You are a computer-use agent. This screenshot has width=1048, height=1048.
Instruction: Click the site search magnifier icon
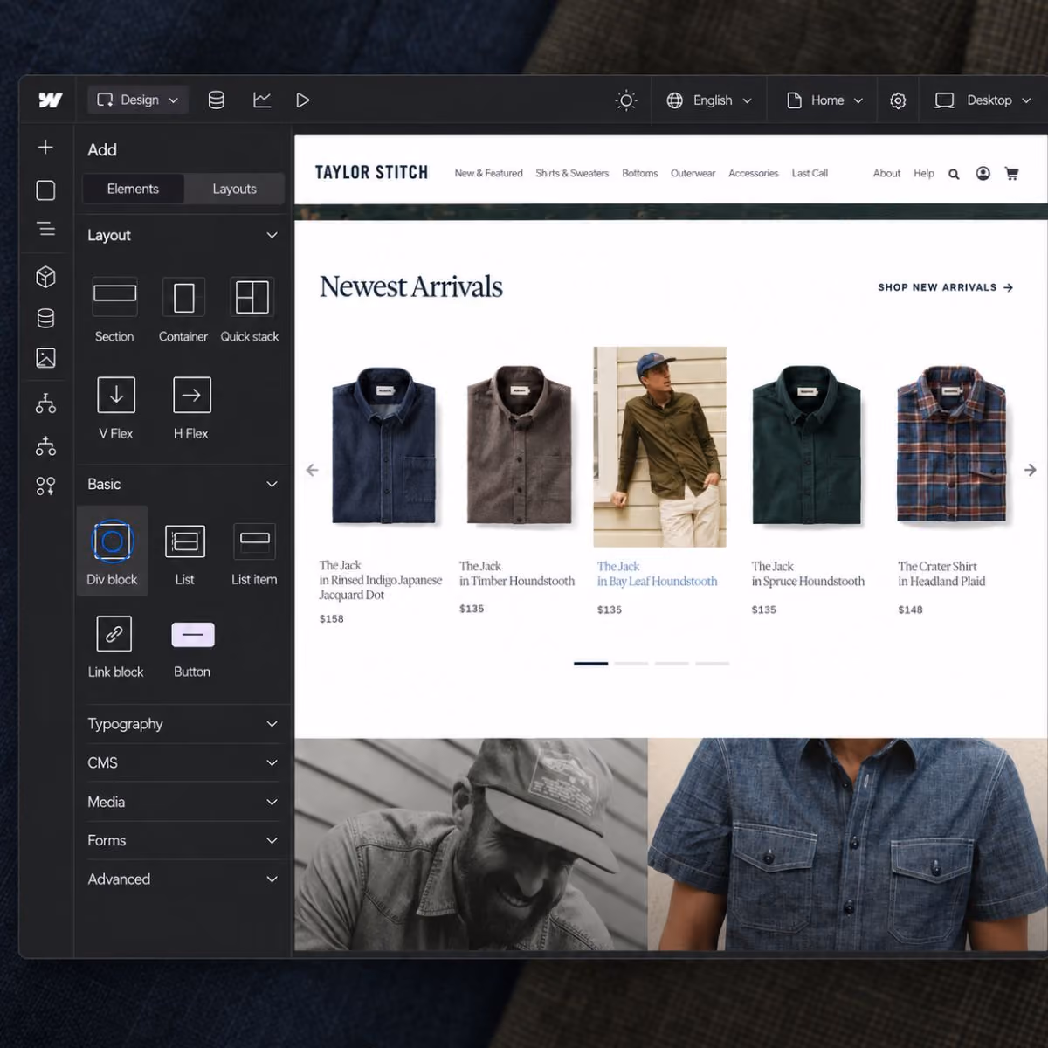click(x=954, y=174)
